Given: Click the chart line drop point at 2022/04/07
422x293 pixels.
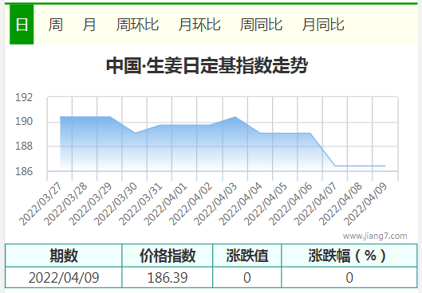Looking at the screenshot, I should click(x=335, y=166).
